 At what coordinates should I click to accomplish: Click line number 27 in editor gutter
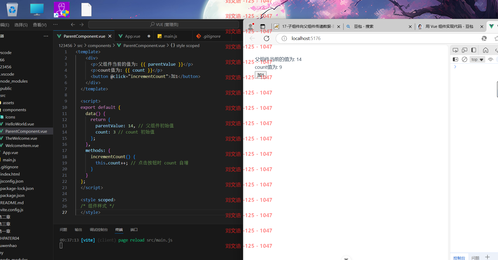65,212
